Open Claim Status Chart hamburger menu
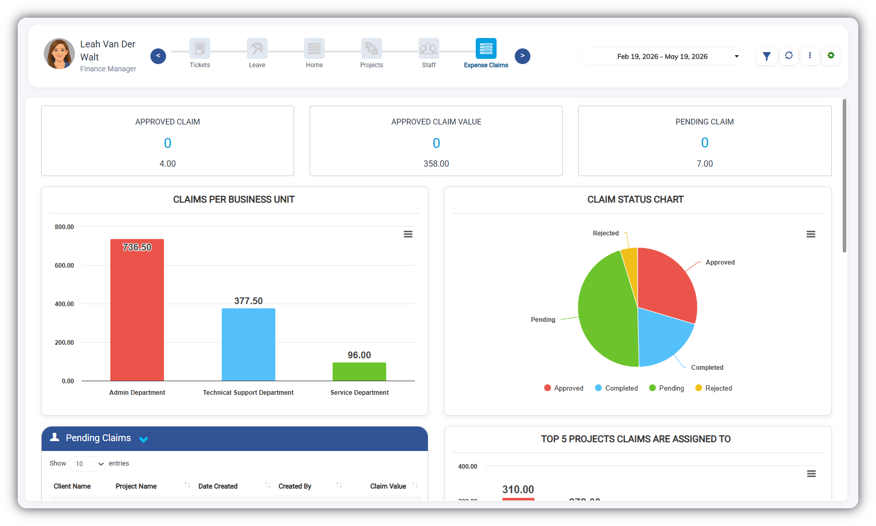This screenshot has height=526, width=876. pos(811,234)
